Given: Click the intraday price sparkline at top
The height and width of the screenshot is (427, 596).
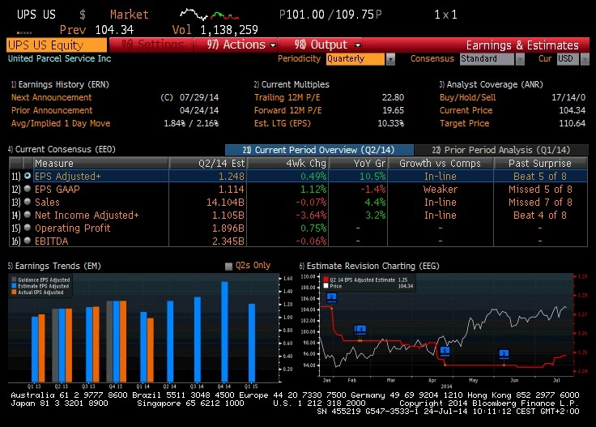Looking at the screenshot, I should 209,15.
